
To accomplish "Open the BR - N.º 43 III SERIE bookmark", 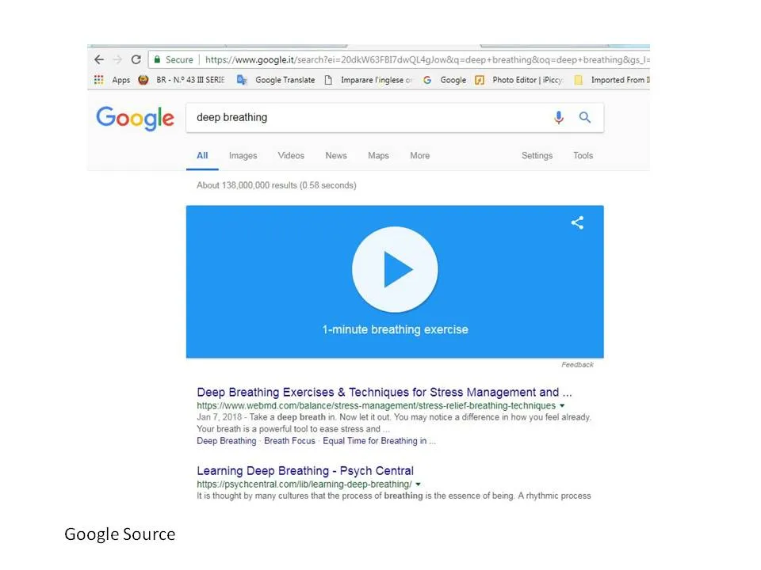I will click(182, 80).
